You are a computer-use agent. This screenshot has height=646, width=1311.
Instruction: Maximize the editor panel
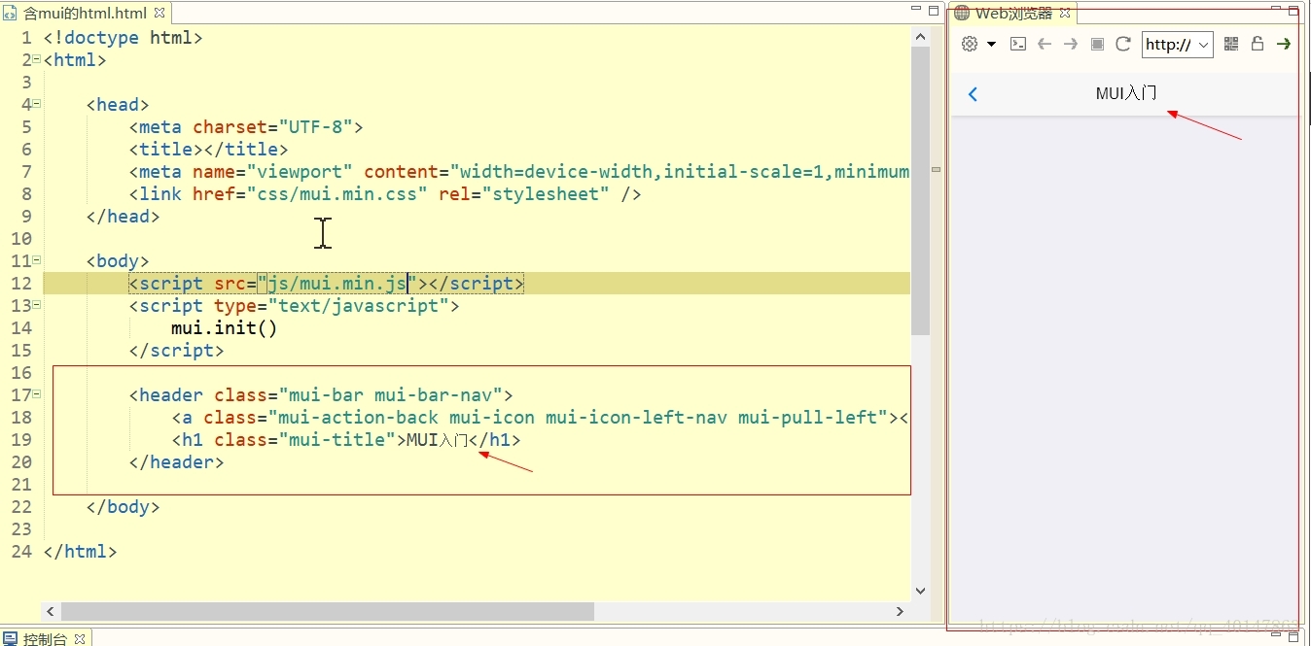[934, 11]
